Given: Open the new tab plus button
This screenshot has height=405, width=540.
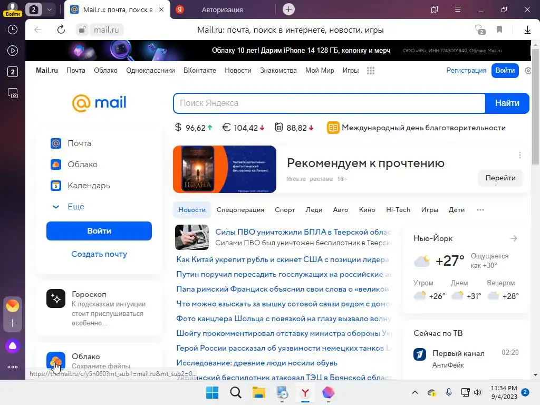Looking at the screenshot, I should pyautogui.click(x=288, y=9).
